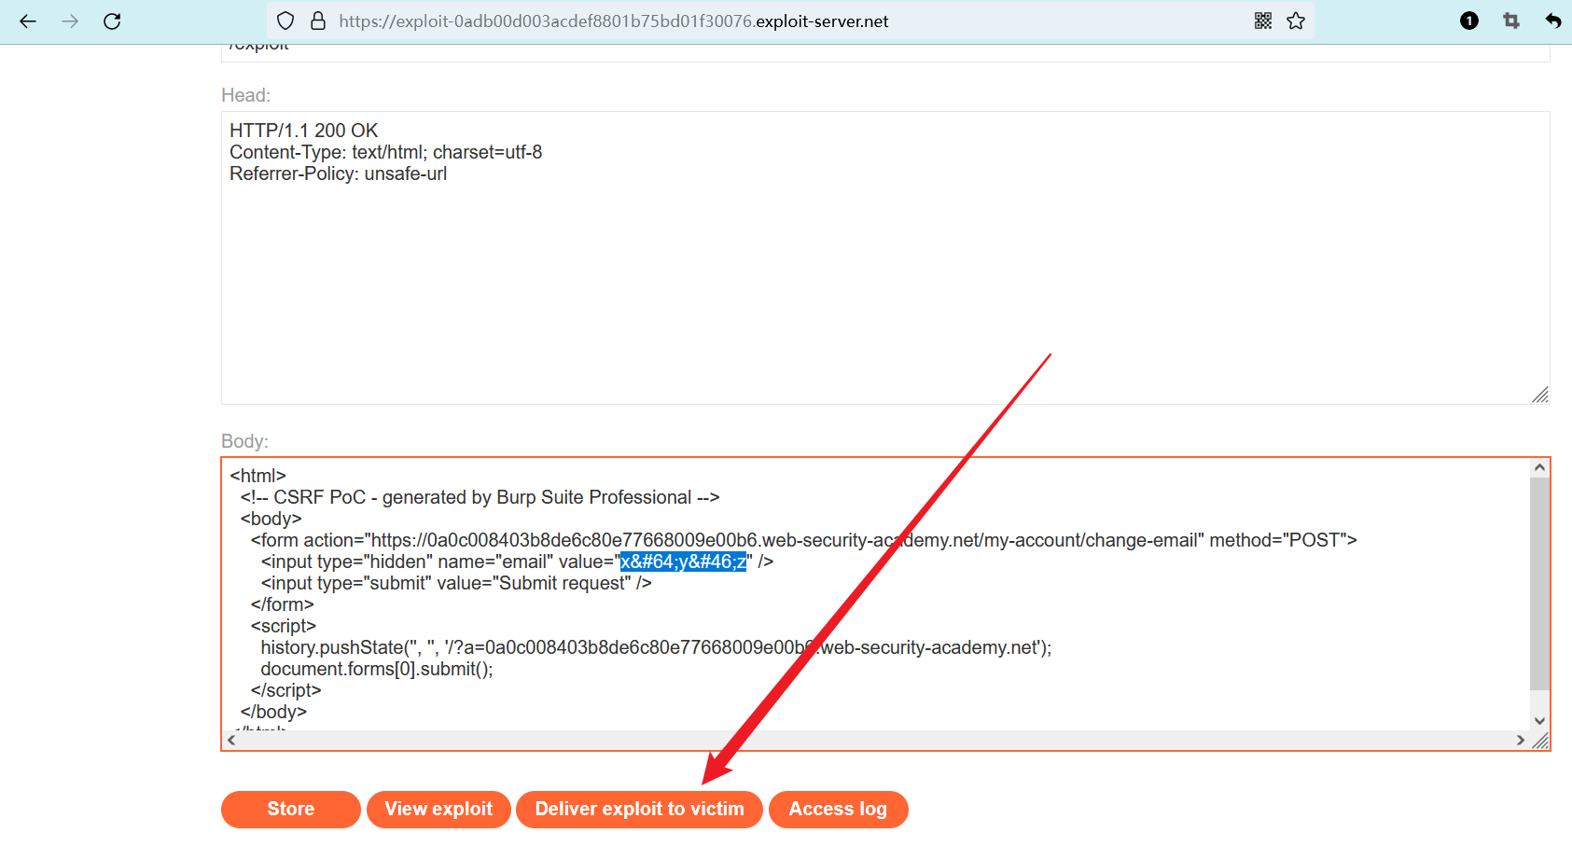Viewport: 1572px width, 860px height.
Task: Click the highlighted email value x&#64;y&#46;z
Action: click(684, 562)
